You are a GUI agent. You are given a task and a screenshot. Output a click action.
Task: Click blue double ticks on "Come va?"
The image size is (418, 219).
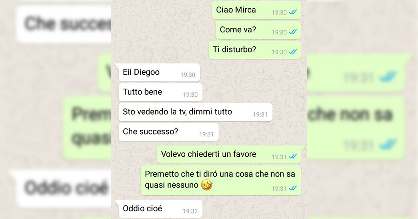293,32
